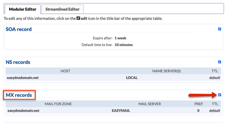229x123 pixels.
Task: Click the EASYMAIL mail server value
Action: pyautogui.click(x=121, y=110)
